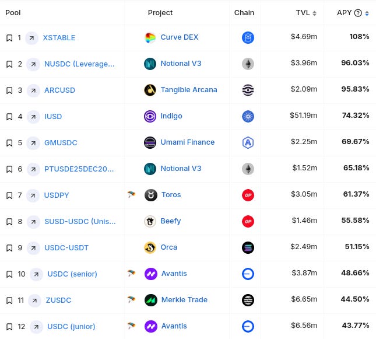Click the Fantom chain icon in XSTABLE row
The image size is (376, 339).
248,38
